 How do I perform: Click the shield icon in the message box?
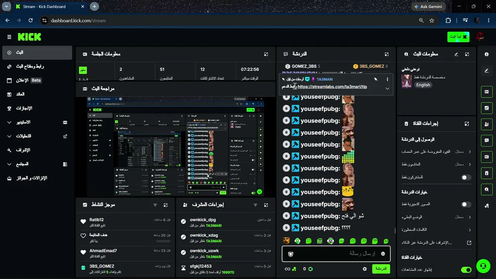291,254
